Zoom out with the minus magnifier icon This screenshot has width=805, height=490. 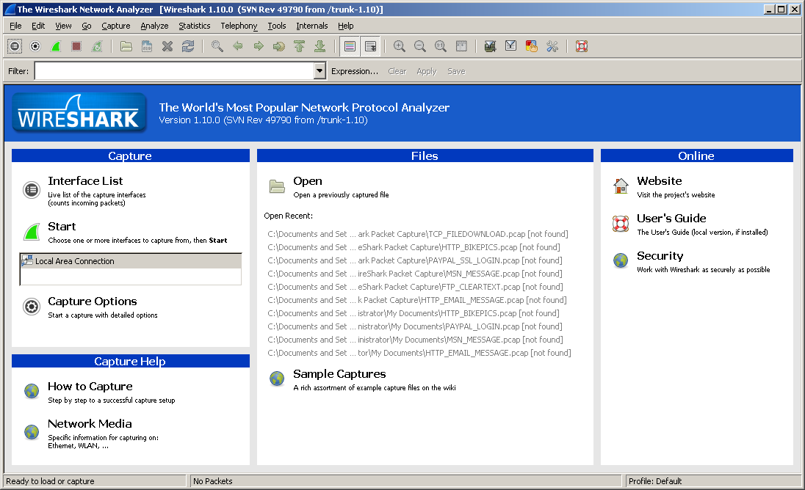tap(419, 47)
